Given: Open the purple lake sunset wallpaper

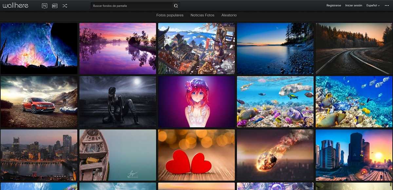Looking at the screenshot, I should (118, 48).
